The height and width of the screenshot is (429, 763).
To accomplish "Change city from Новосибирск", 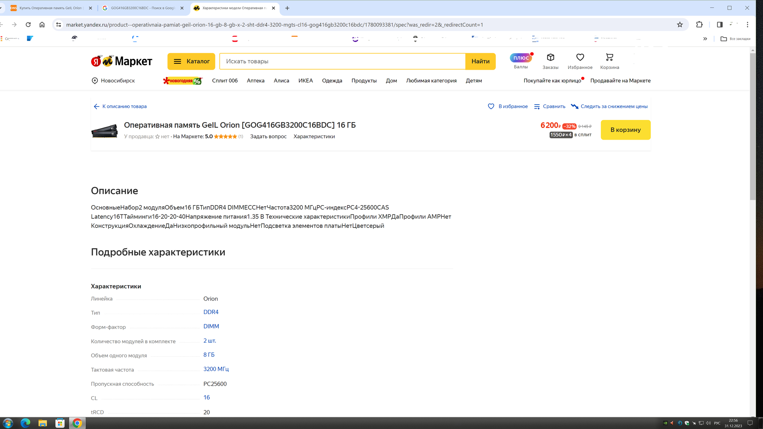I will pyautogui.click(x=113, y=81).
